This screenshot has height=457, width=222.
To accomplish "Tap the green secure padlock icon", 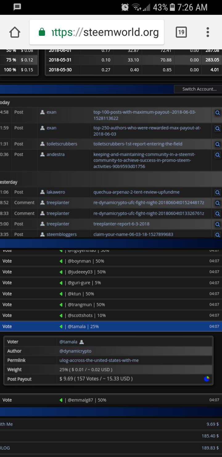I will point(42,32).
